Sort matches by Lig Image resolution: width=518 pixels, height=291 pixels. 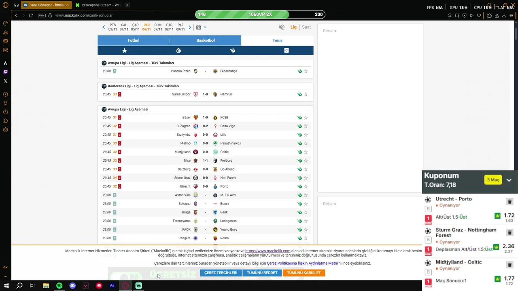[x=293, y=27]
